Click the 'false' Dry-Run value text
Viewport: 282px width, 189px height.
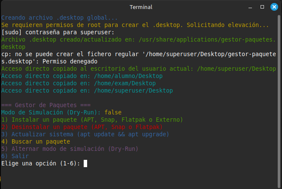click(113, 112)
